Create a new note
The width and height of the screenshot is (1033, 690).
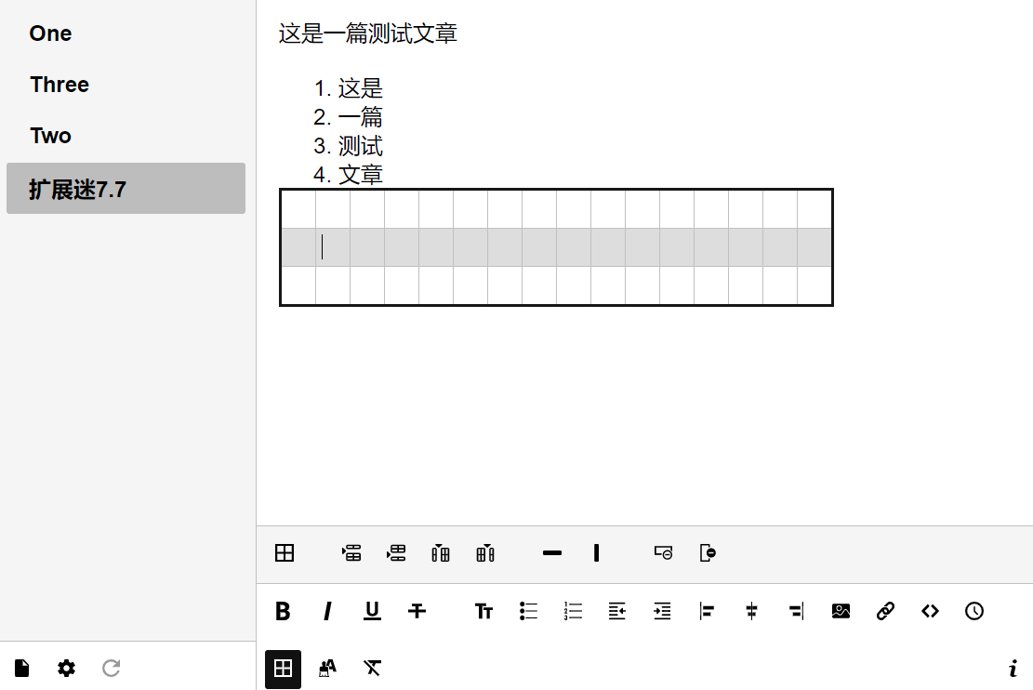pyautogui.click(x=21, y=669)
